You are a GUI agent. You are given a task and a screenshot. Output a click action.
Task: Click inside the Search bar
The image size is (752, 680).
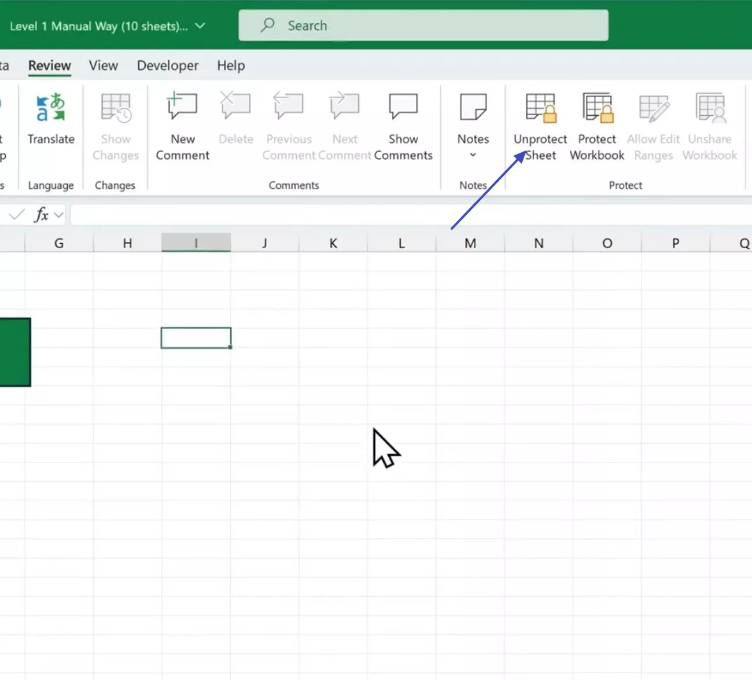[x=424, y=25]
